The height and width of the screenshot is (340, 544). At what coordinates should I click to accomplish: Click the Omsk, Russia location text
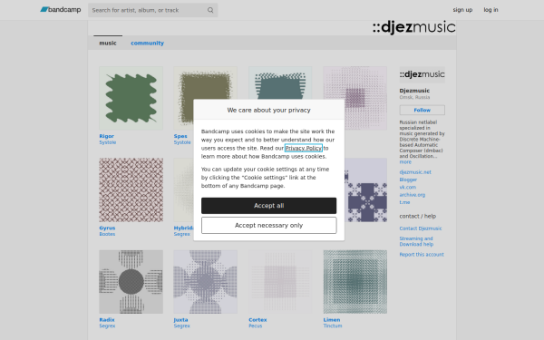pos(414,97)
